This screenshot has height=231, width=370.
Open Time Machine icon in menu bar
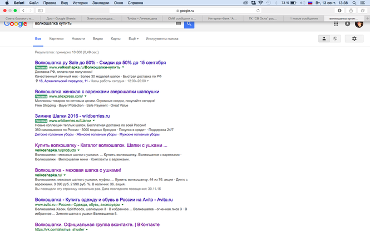tap(268, 3)
